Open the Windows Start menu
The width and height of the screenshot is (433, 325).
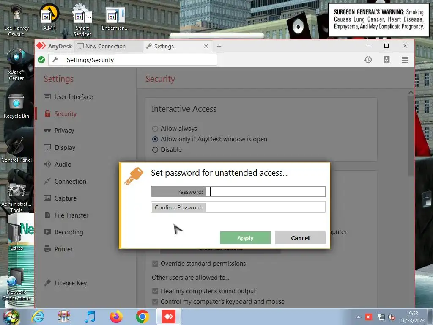11,317
